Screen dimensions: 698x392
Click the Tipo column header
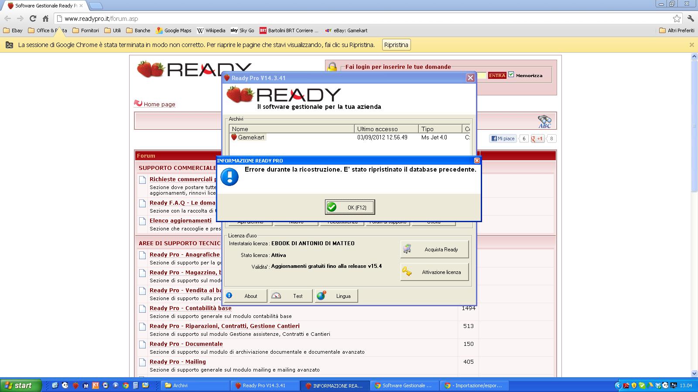point(440,129)
